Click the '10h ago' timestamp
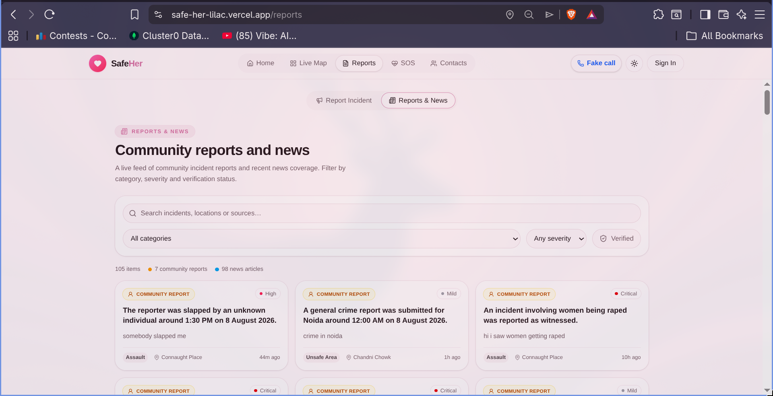The width and height of the screenshot is (773, 396). [x=631, y=357]
